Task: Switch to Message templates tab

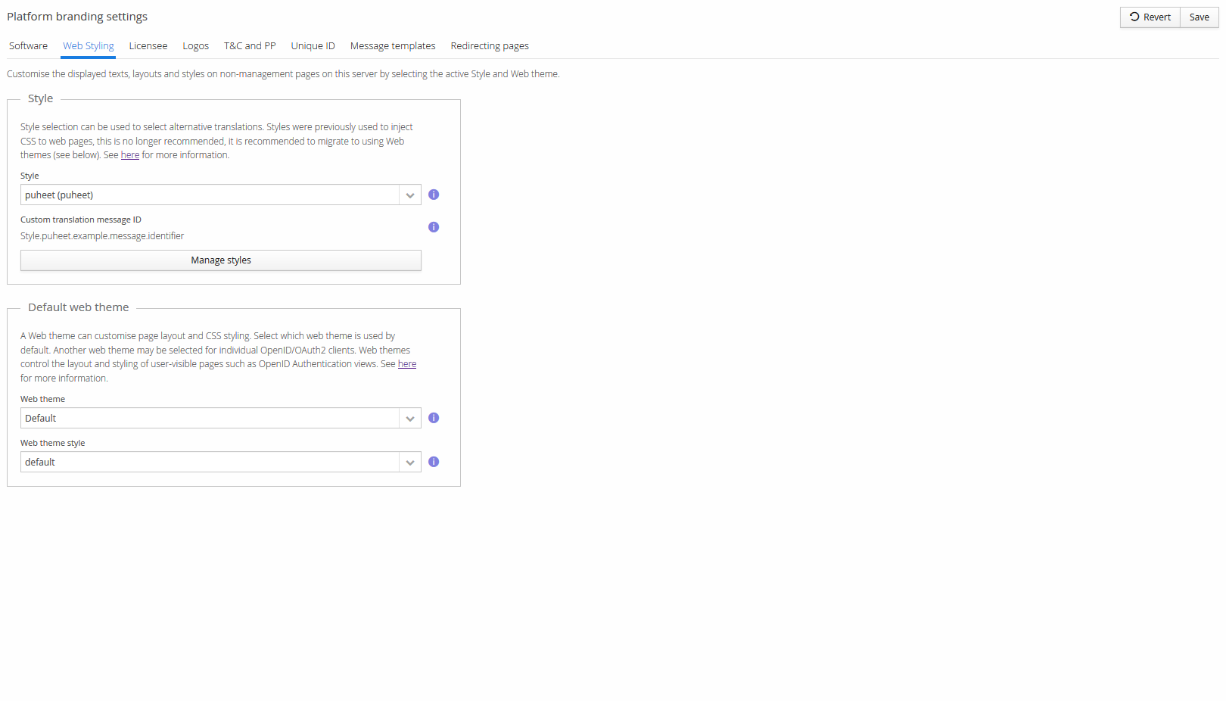Action: coord(393,46)
